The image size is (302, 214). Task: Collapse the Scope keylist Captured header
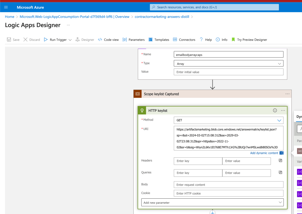pos(212,94)
